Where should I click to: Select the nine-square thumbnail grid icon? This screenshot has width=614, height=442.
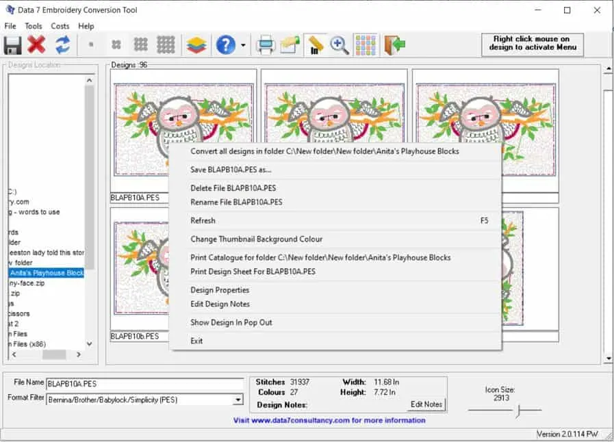[140, 44]
